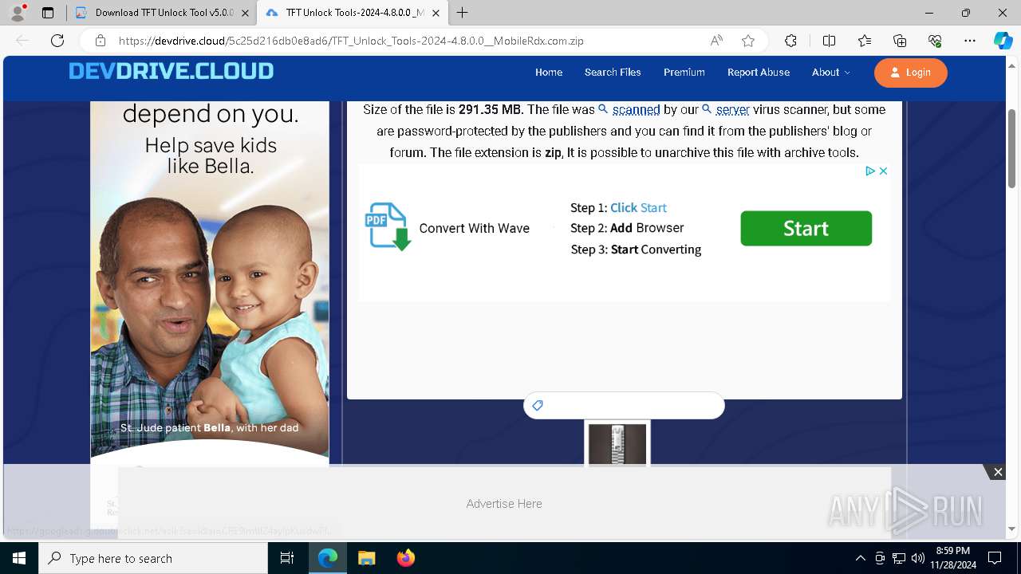Show hidden system tray icons

[860, 558]
